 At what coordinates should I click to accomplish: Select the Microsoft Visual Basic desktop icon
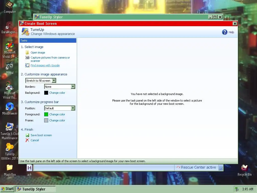10,86
